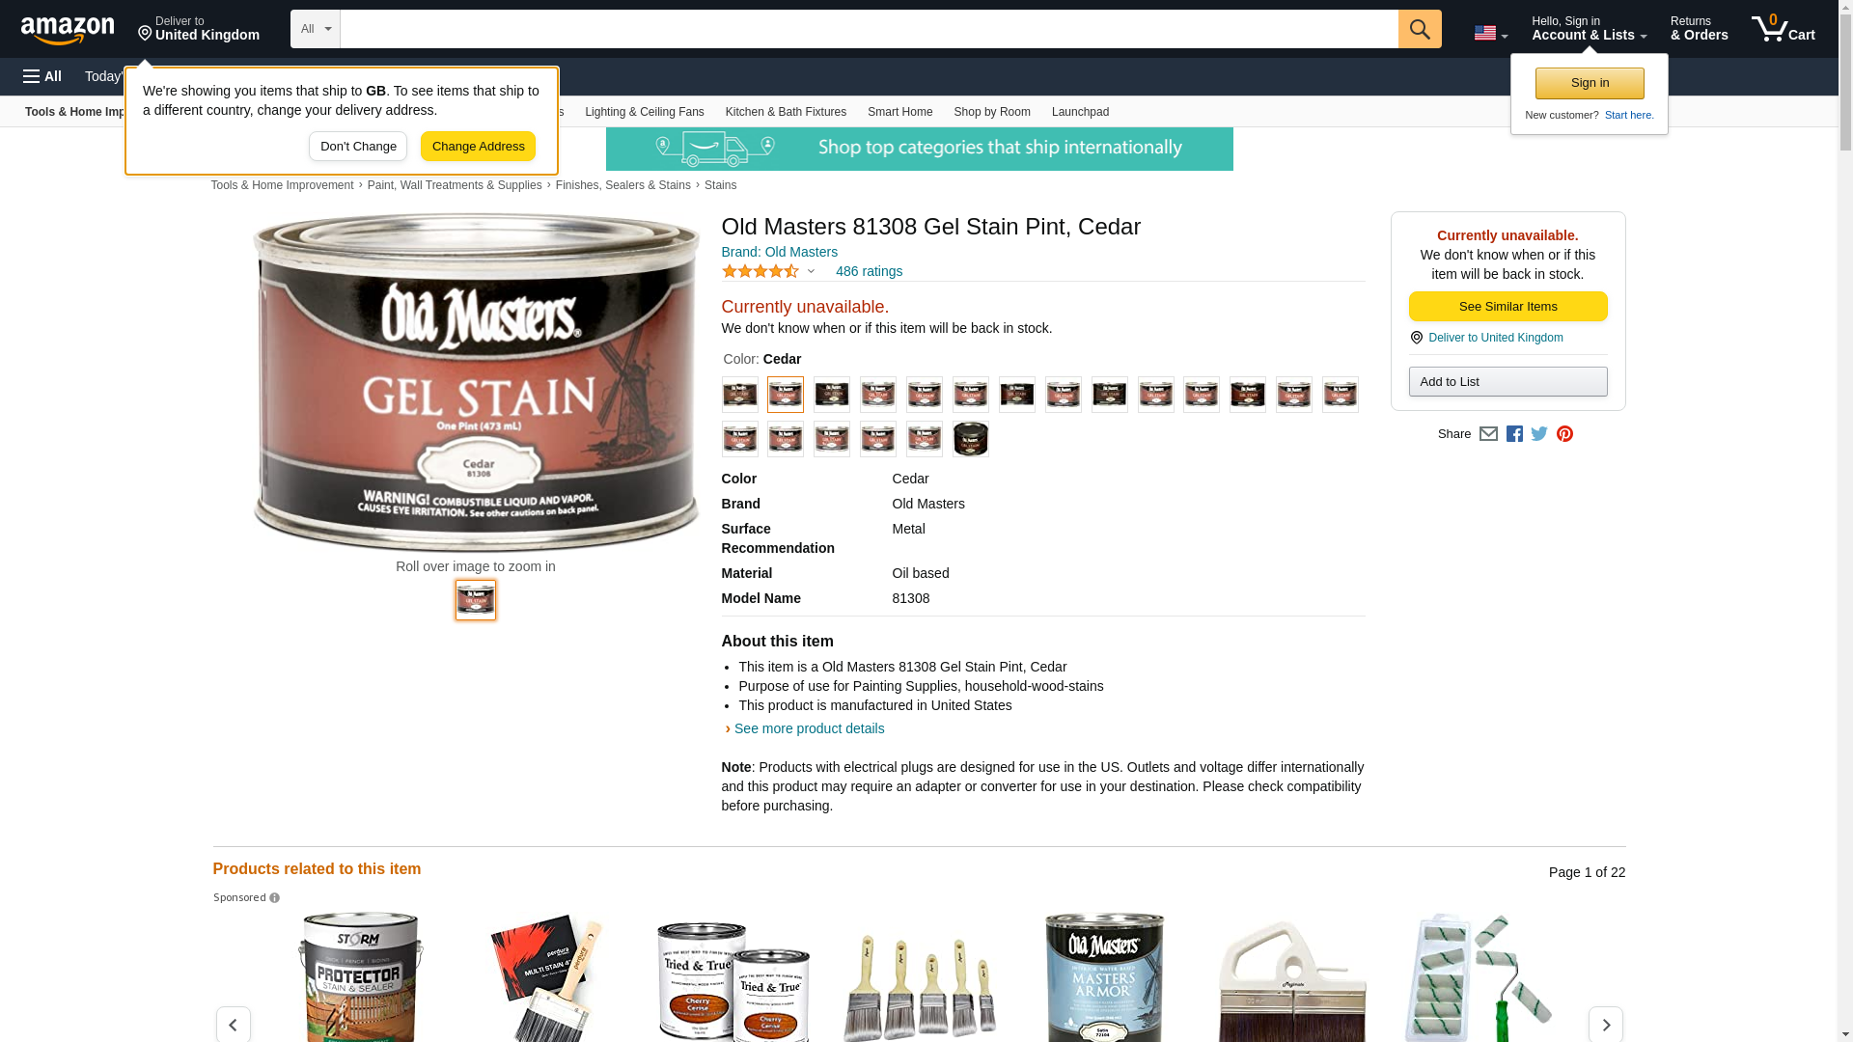Open the Smart Home category tab
1853x1042 pixels.
(x=899, y=112)
